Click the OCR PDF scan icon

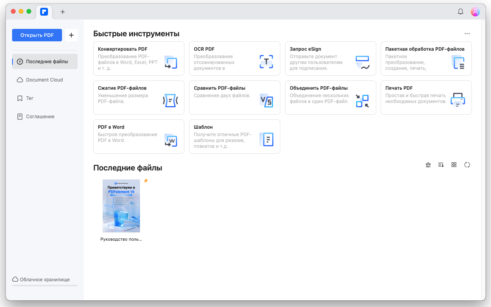[x=266, y=62]
